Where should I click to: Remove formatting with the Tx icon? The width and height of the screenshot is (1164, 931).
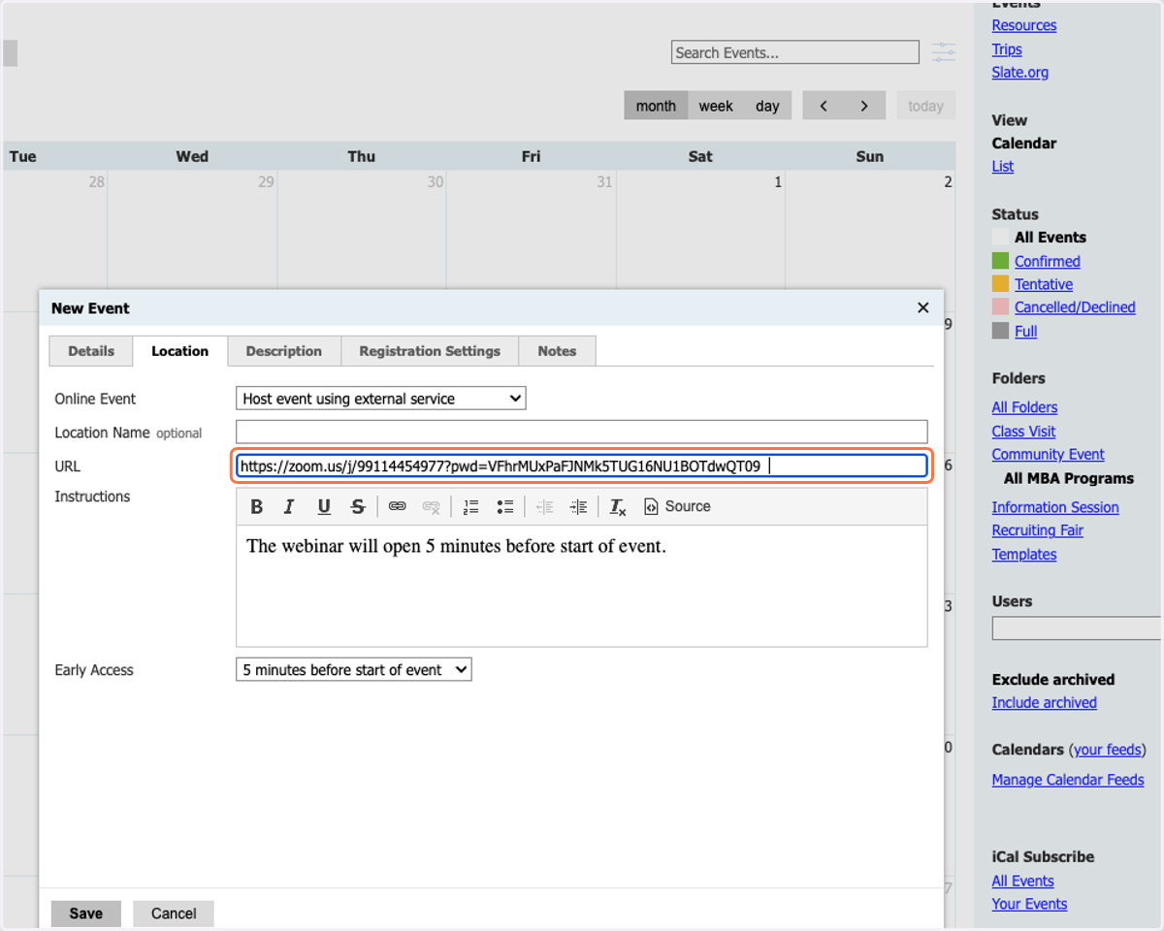point(618,506)
